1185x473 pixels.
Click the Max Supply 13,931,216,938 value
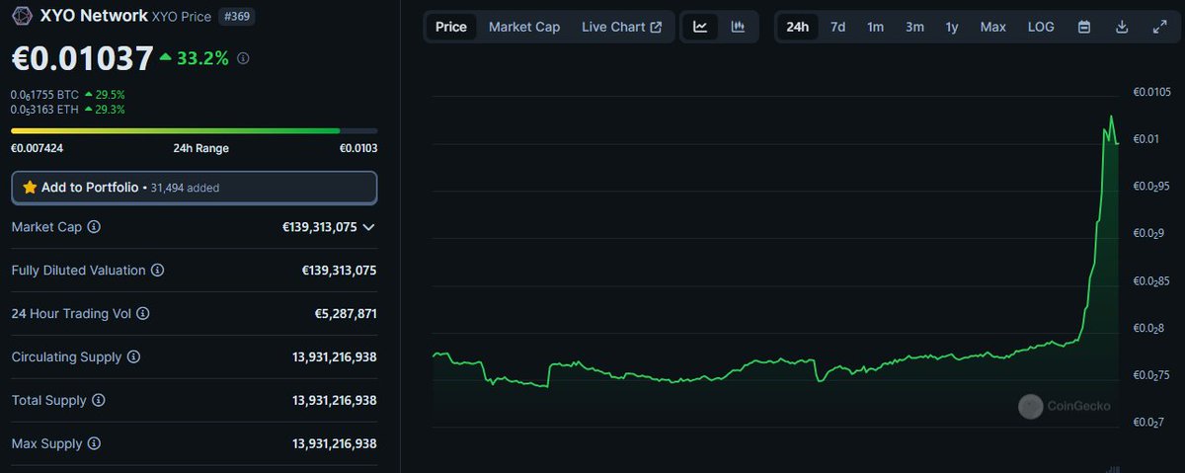click(x=335, y=444)
